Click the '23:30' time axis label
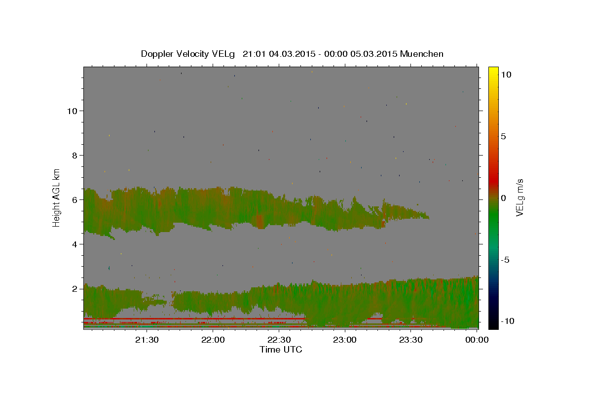592x395 pixels. pyautogui.click(x=410, y=340)
